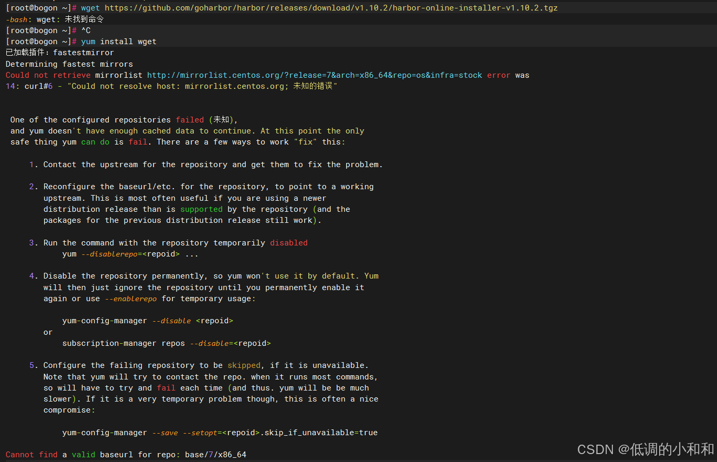The height and width of the screenshot is (462, 717).
Task: Click item 5 'Configure the failing repository' line
Action: [x=199, y=365]
